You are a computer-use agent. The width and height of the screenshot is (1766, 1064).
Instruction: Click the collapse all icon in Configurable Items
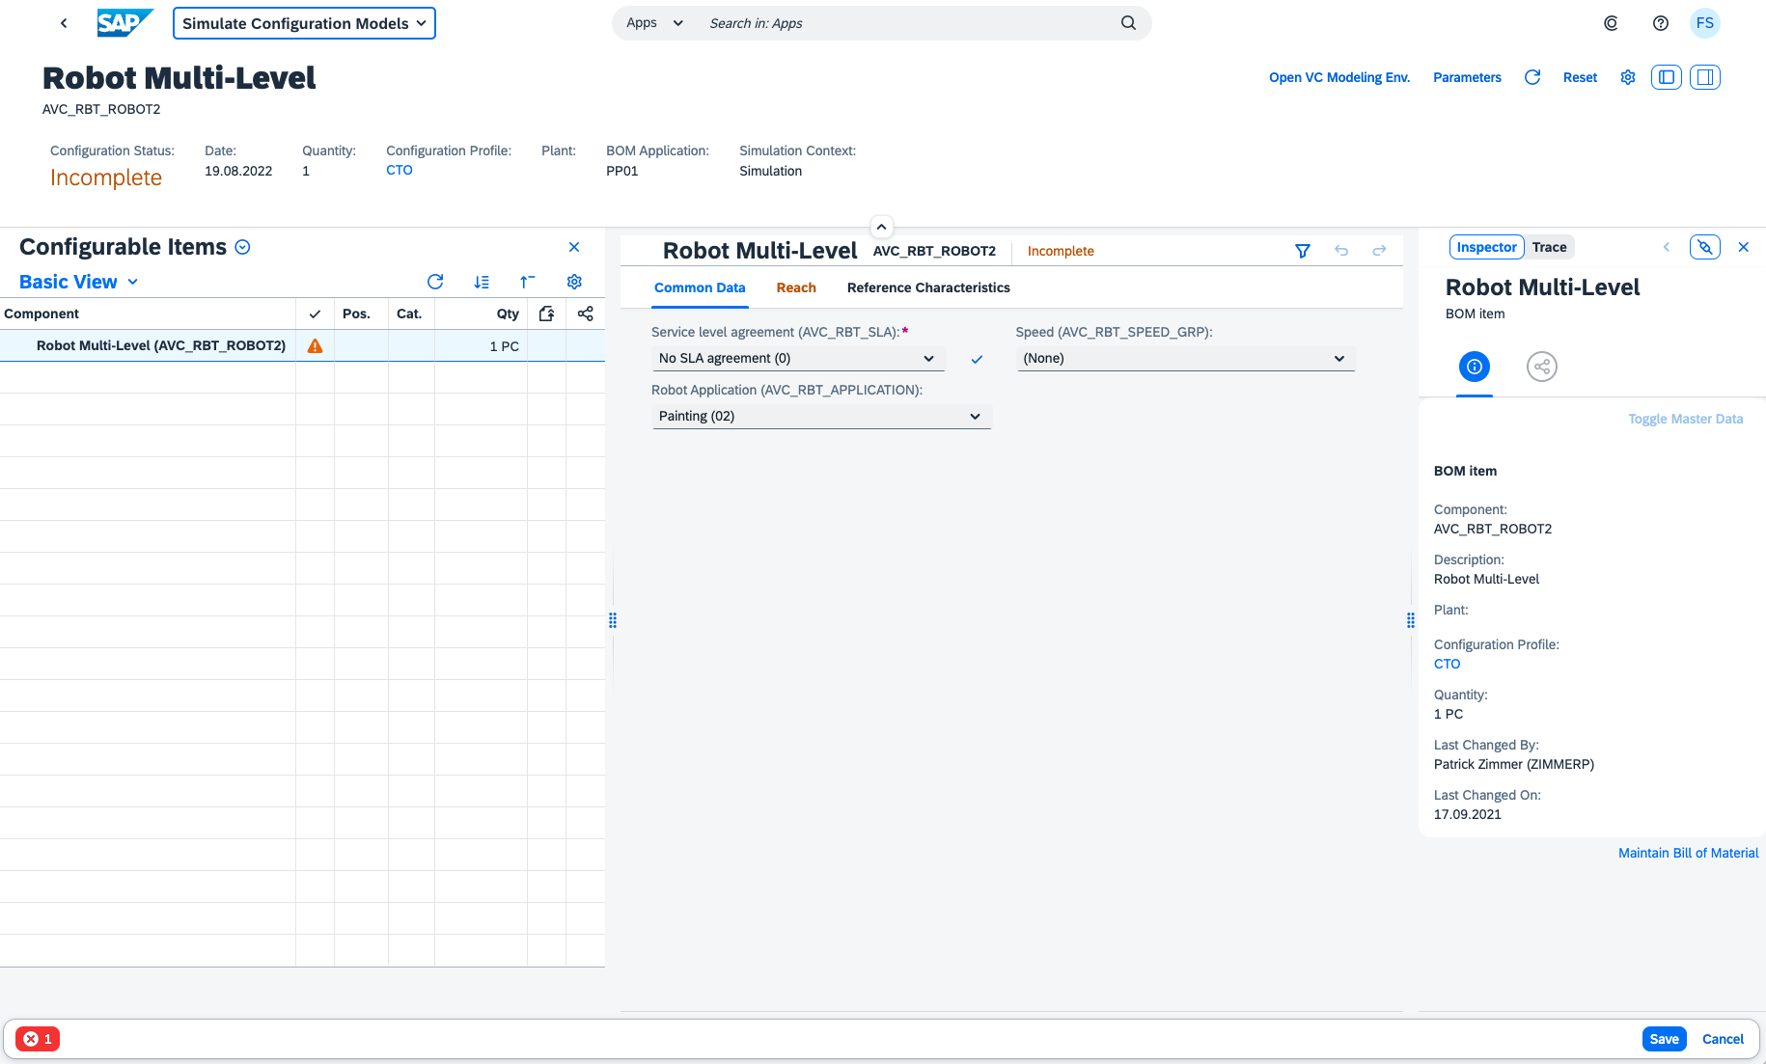(528, 282)
